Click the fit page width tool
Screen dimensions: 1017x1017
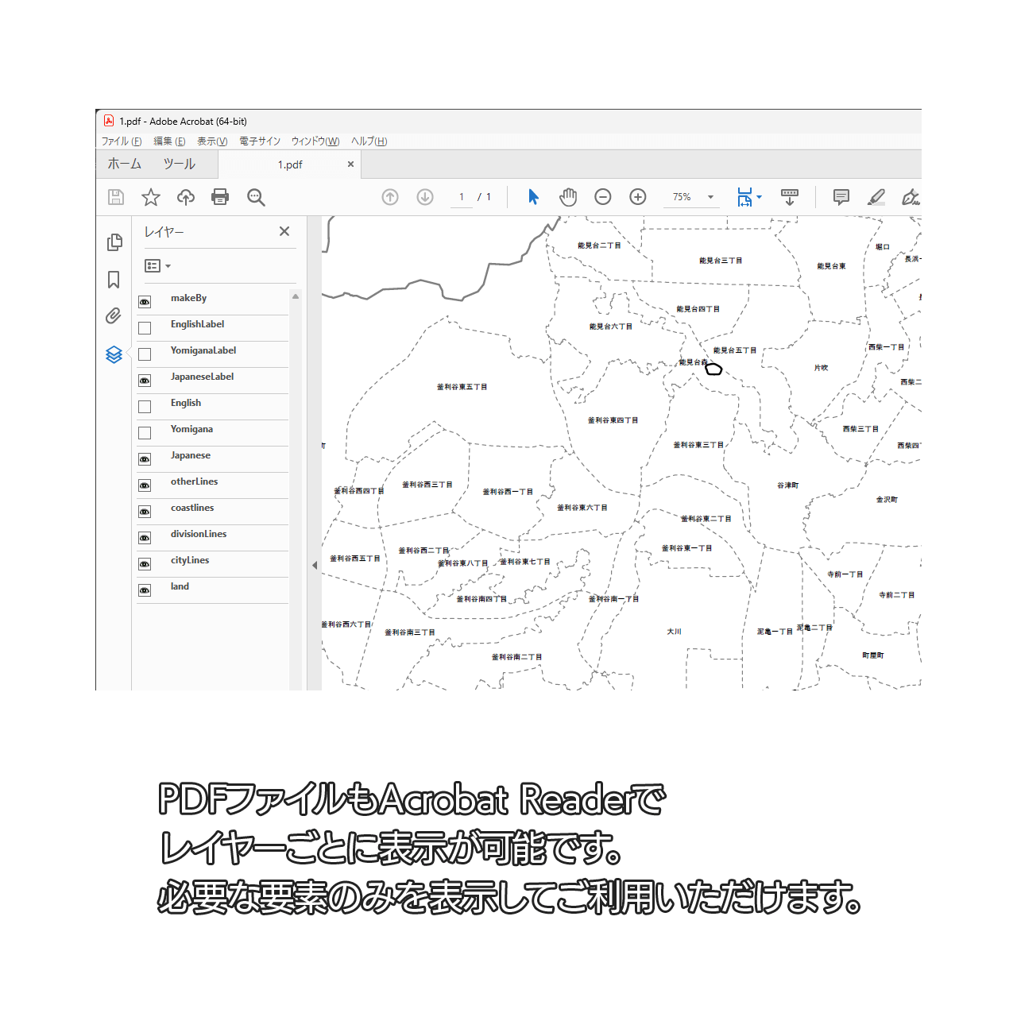click(x=744, y=197)
